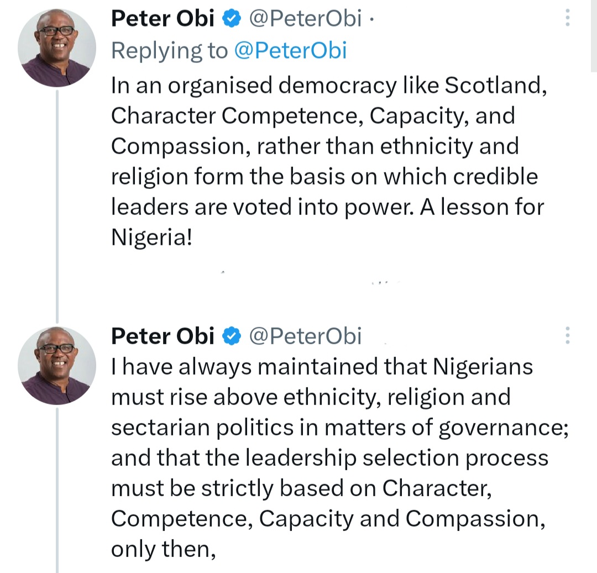Click the 'Peter Obi' display name in the first tweet
This screenshot has width=597, height=573.
pos(163,19)
